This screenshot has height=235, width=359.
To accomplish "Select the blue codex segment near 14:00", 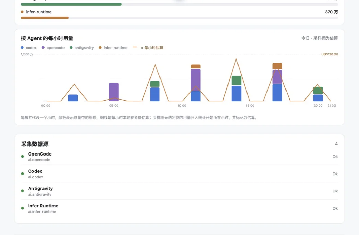I will coord(236,93).
